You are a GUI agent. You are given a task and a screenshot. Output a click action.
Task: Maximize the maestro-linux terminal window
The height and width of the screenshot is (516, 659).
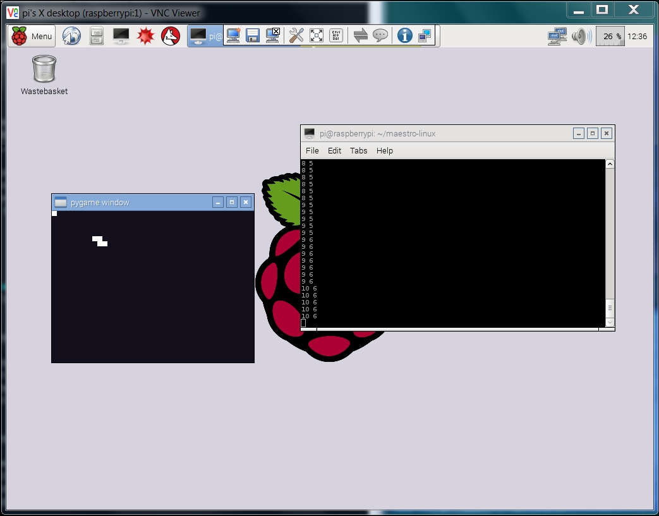pos(593,134)
